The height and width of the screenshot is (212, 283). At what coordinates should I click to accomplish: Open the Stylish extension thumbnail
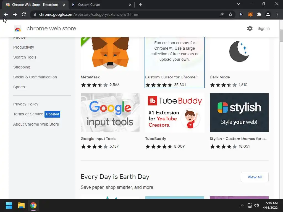click(239, 113)
